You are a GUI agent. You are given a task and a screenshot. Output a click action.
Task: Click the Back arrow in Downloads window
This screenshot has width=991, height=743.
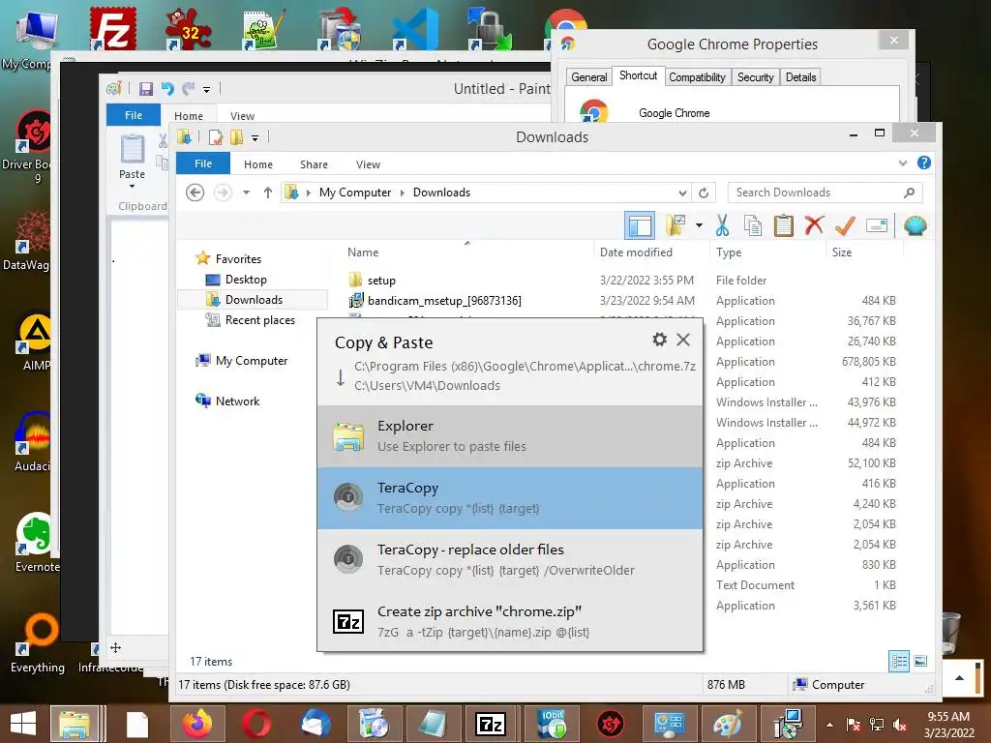[x=195, y=193]
